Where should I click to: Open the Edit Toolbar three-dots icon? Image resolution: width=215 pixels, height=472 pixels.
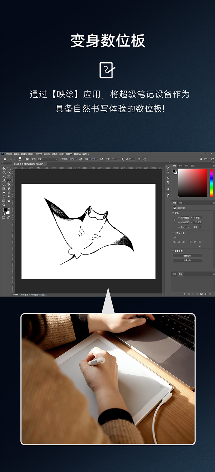coord(9,205)
